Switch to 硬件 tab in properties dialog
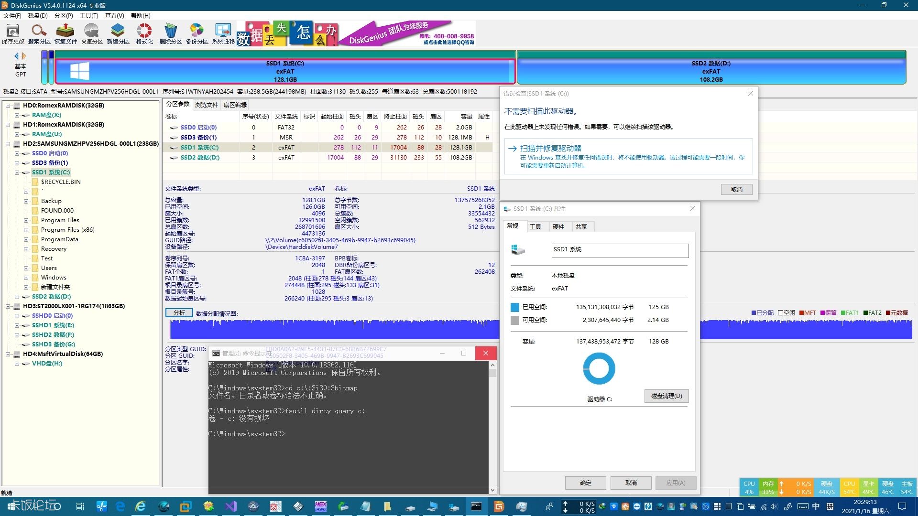918x516 pixels. 558,226
